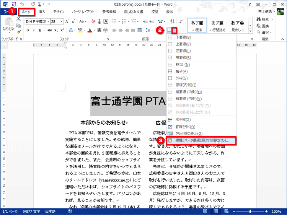This screenshot has height=215, width=287.
Task: Switch to read mode view in status bar
Action: (x=205, y=211)
